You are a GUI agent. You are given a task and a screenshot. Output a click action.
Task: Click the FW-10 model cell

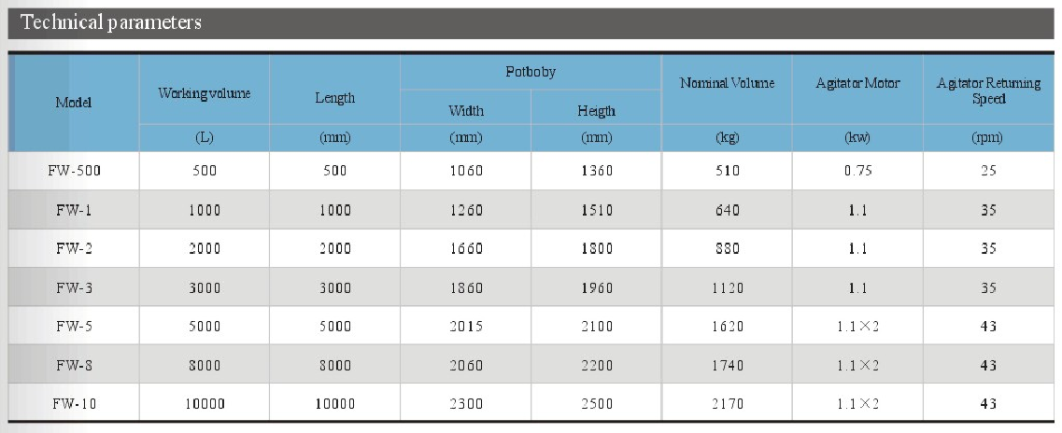pos(74,404)
